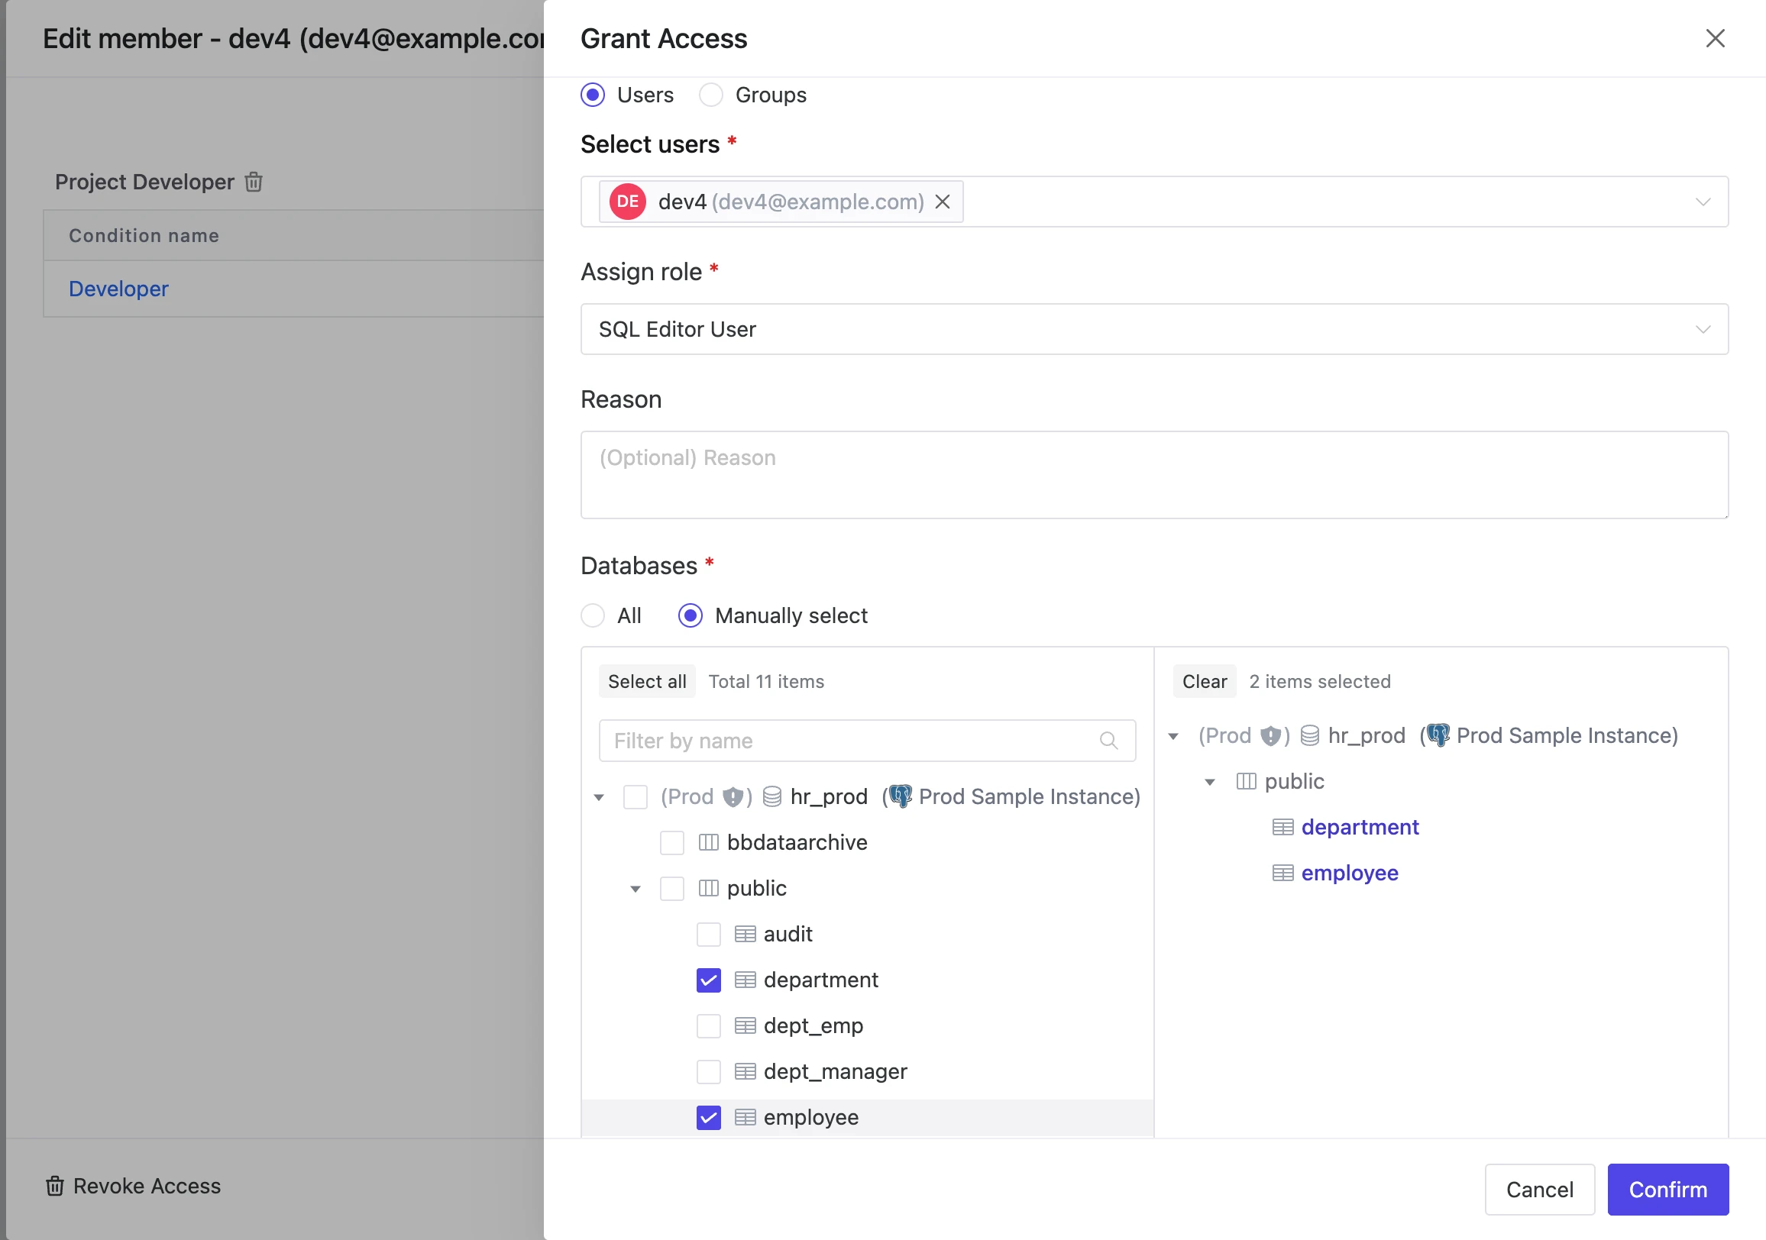Viewport: 1766px width, 1240px height.
Task: Remove dev4 by clicking the chip X icon
Action: 943,202
